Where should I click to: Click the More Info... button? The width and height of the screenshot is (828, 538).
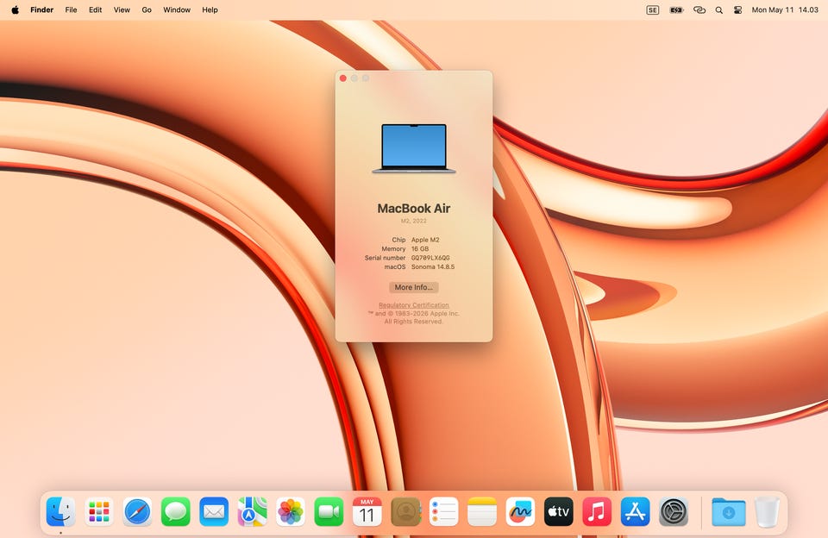pyautogui.click(x=413, y=287)
